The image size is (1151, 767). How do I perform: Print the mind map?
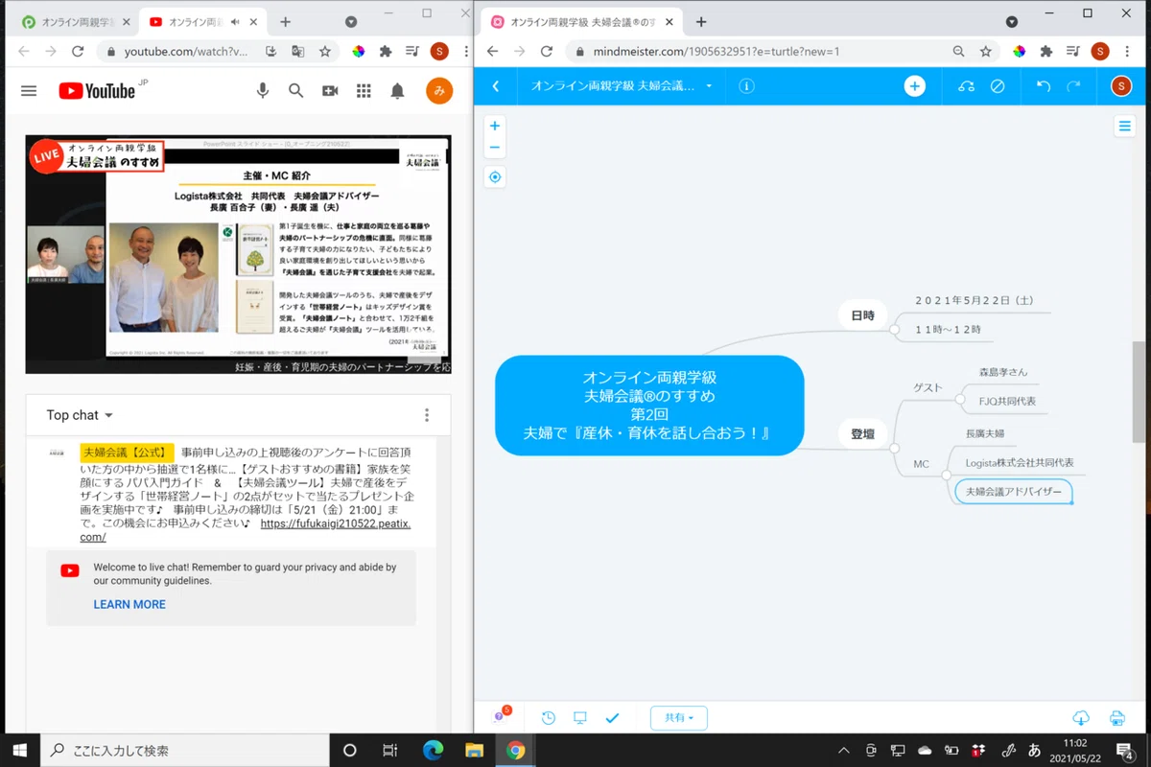click(x=1116, y=717)
